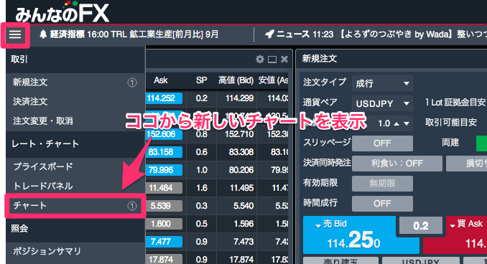This screenshot has height=264, width=487.
Task: Click Ask price 7.477
Action: (164, 242)
